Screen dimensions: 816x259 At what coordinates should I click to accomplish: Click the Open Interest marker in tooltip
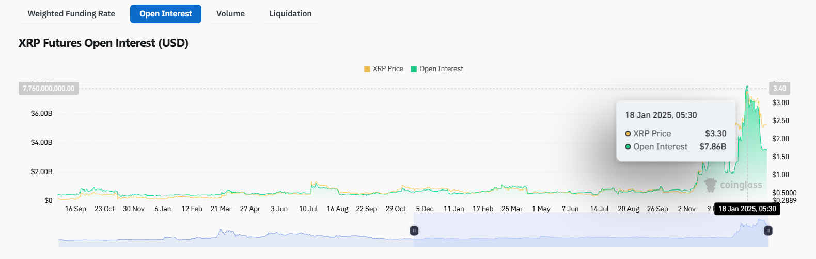[628, 147]
